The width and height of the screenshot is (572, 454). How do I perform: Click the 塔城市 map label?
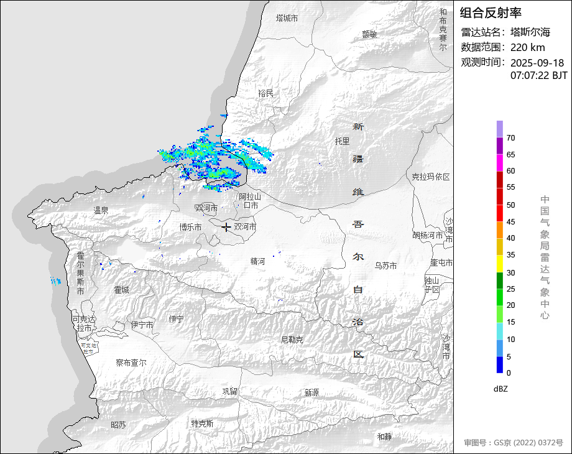287,18
